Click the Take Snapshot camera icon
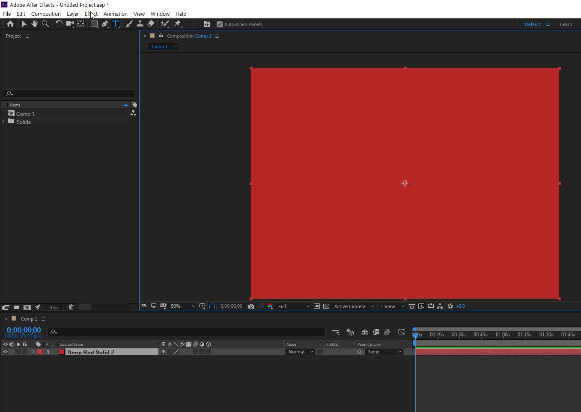The image size is (581, 412). [251, 306]
